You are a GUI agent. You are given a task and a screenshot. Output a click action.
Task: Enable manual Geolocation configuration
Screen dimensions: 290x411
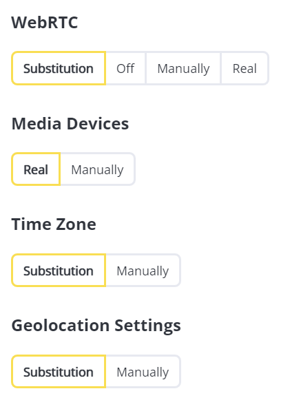[143, 372]
